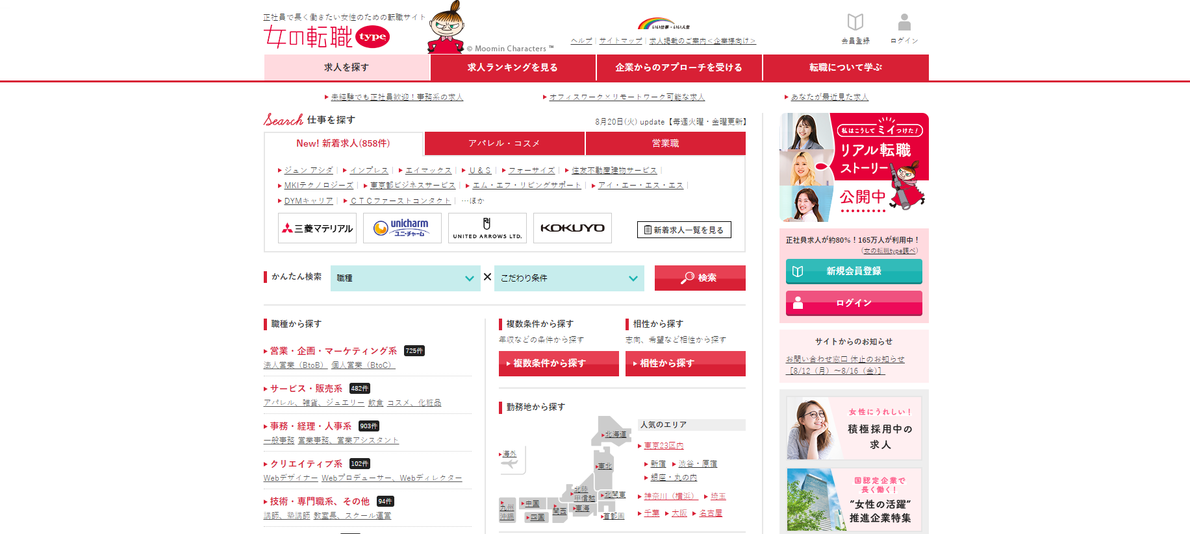Open the 東京23区内 popular area link
The width and height of the screenshot is (1190, 534).
[x=663, y=446]
